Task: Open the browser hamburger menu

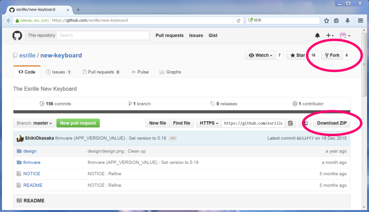Action: 360,20
